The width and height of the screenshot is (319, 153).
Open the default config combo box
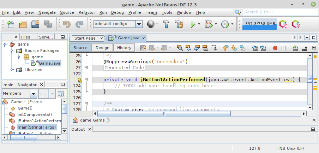[118, 24]
